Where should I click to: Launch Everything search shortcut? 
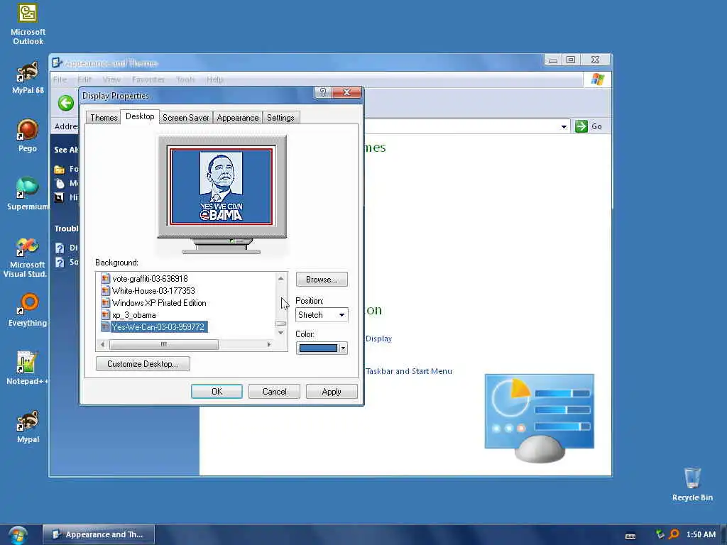(28, 310)
